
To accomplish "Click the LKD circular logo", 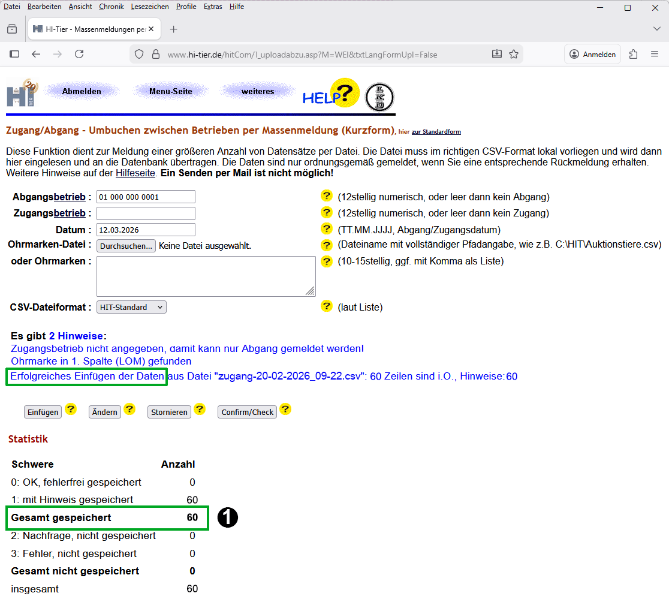I will point(378,97).
